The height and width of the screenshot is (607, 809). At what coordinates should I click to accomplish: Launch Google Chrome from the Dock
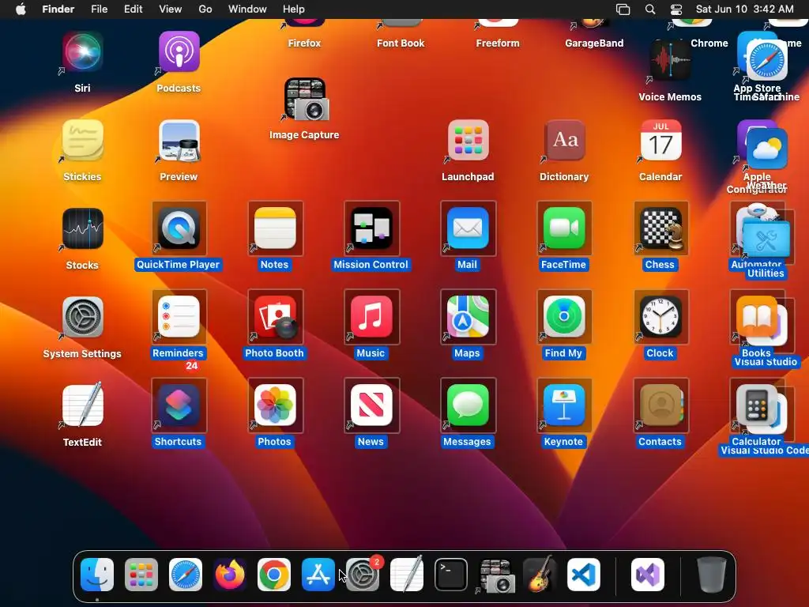point(274,575)
